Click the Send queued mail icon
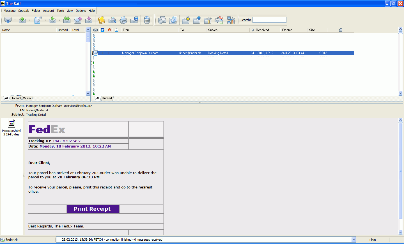Image resolution: width=404 pixels, height=244 pixels. pos(22,20)
